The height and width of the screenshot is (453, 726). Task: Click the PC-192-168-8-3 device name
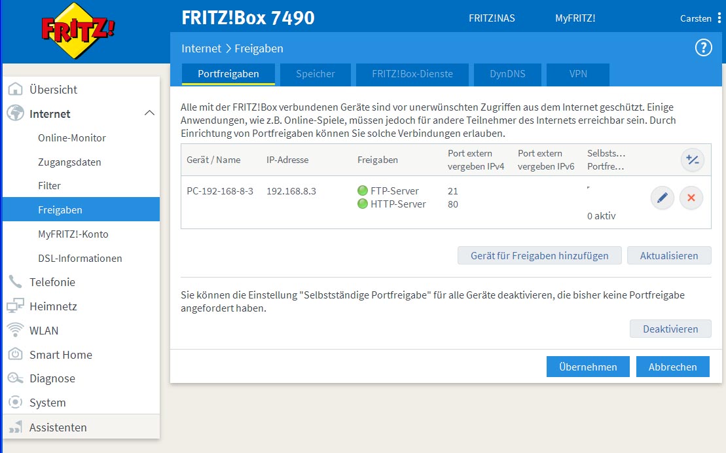[220, 191]
